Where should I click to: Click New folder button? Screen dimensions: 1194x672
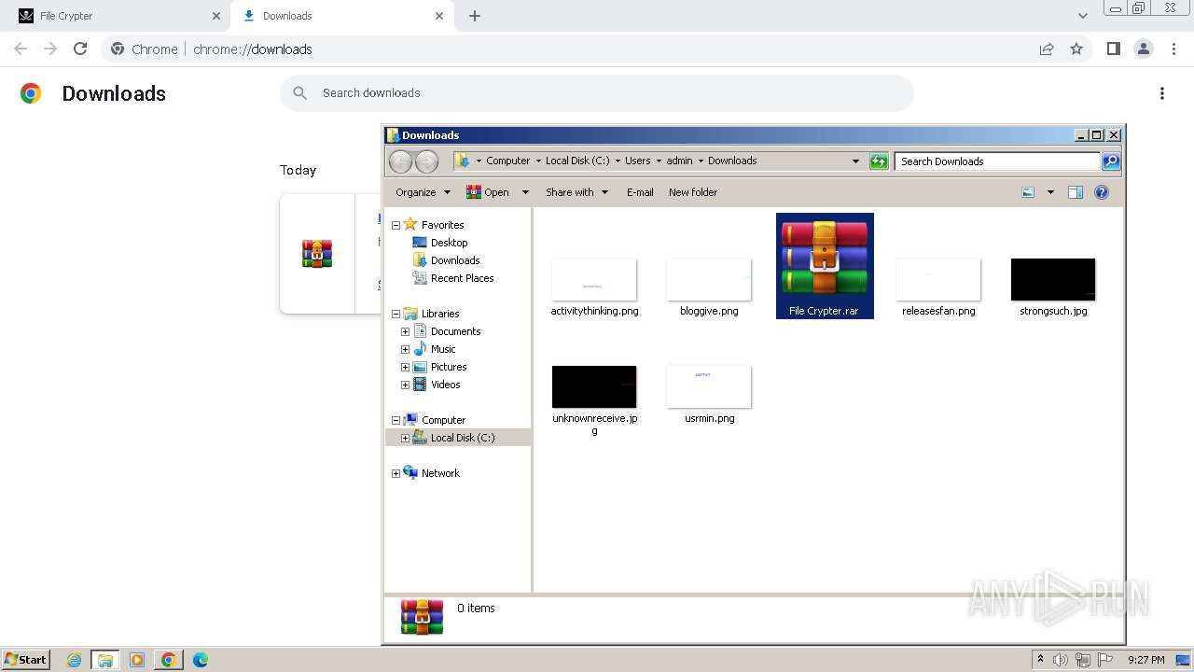point(693,192)
